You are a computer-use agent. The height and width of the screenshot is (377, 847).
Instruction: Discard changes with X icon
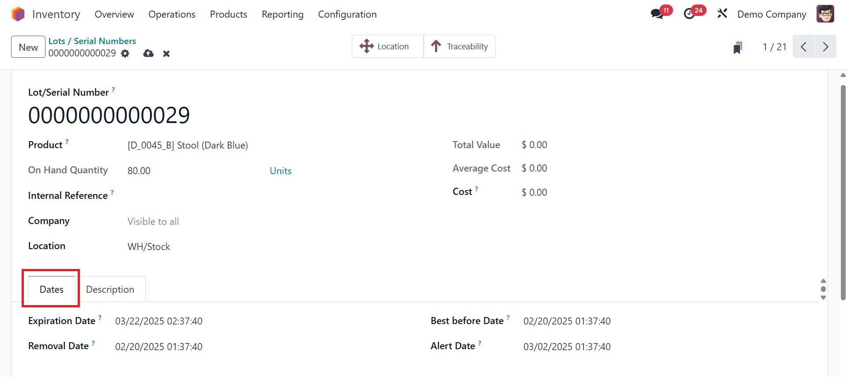pos(166,54)
